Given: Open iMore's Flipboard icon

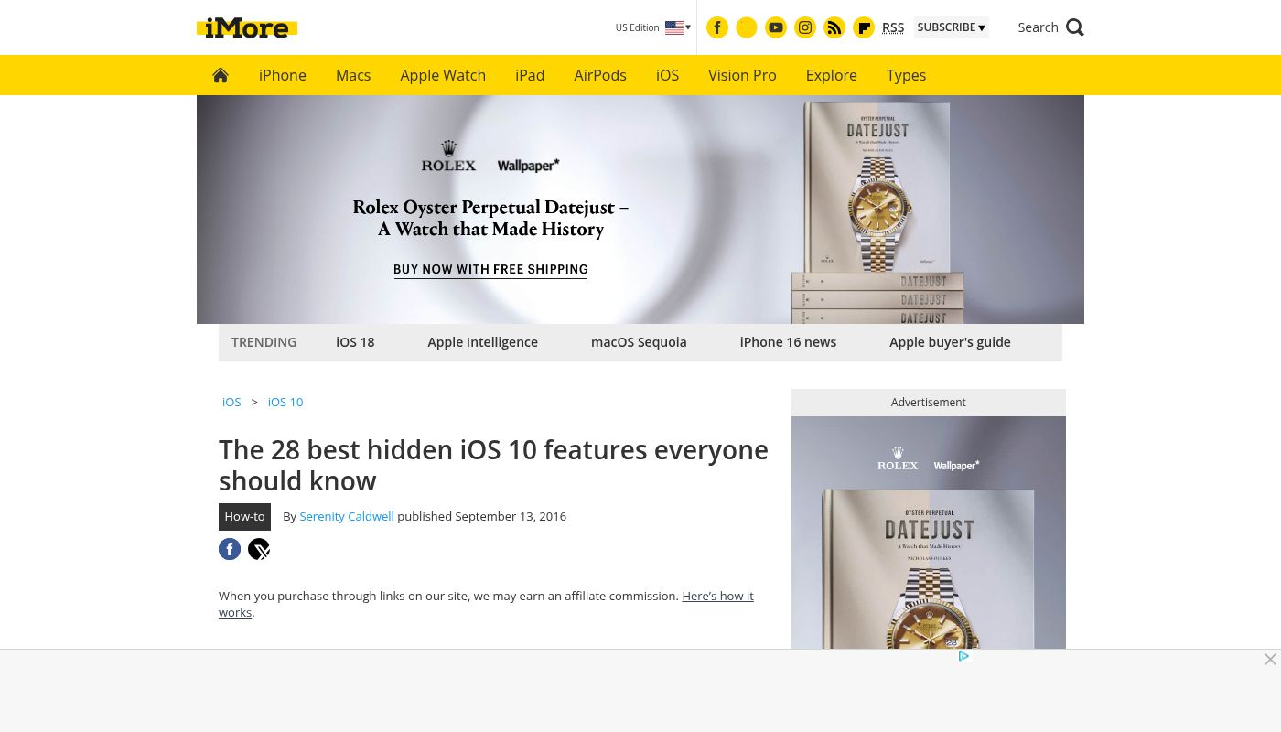Looking at the screenshot, I should 864,27.
